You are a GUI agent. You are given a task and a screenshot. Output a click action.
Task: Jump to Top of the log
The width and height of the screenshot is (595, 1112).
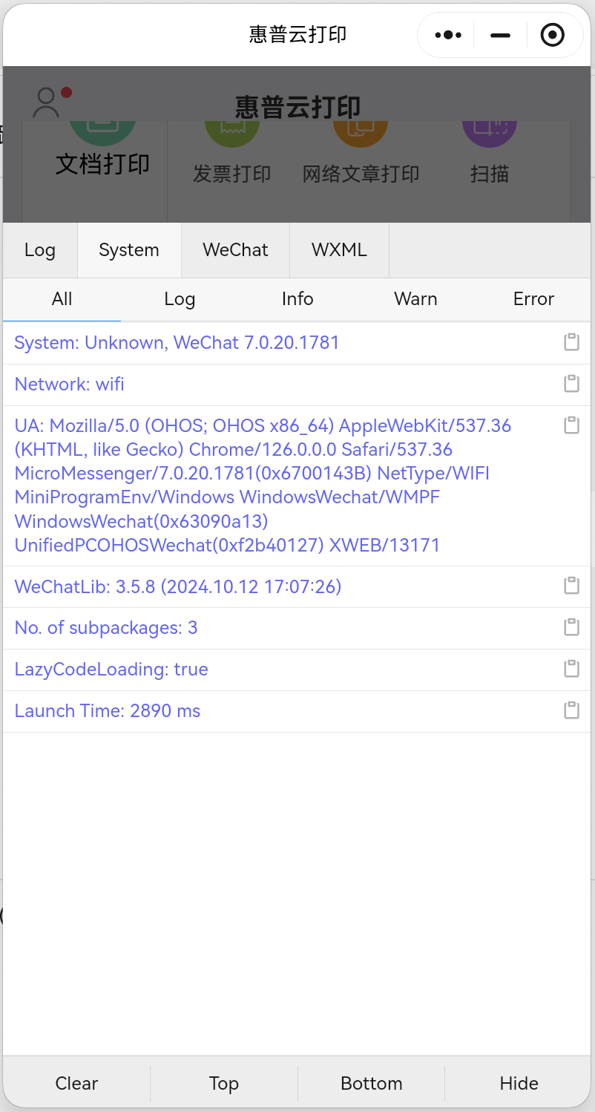click(223, 1083)
